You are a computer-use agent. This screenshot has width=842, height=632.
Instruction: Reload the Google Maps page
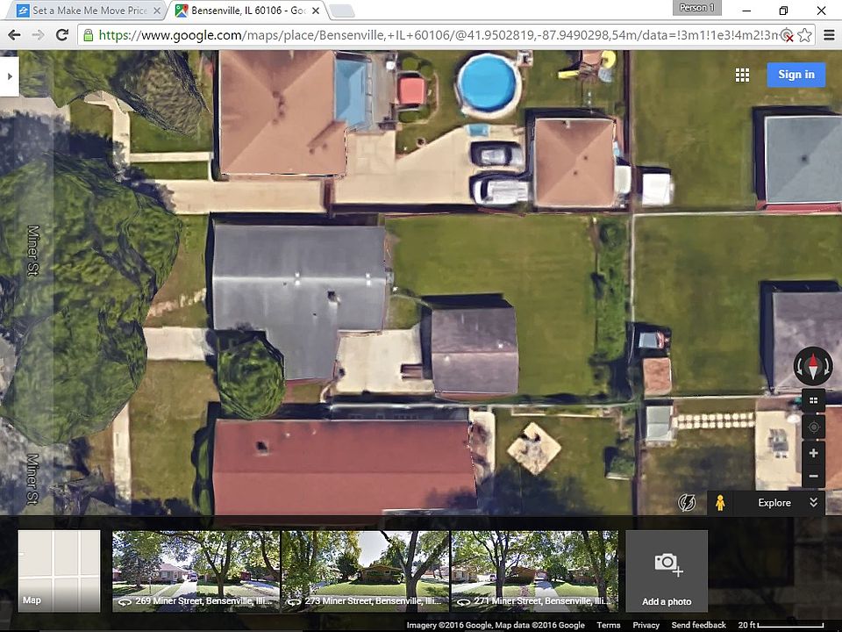coord(62,35)
